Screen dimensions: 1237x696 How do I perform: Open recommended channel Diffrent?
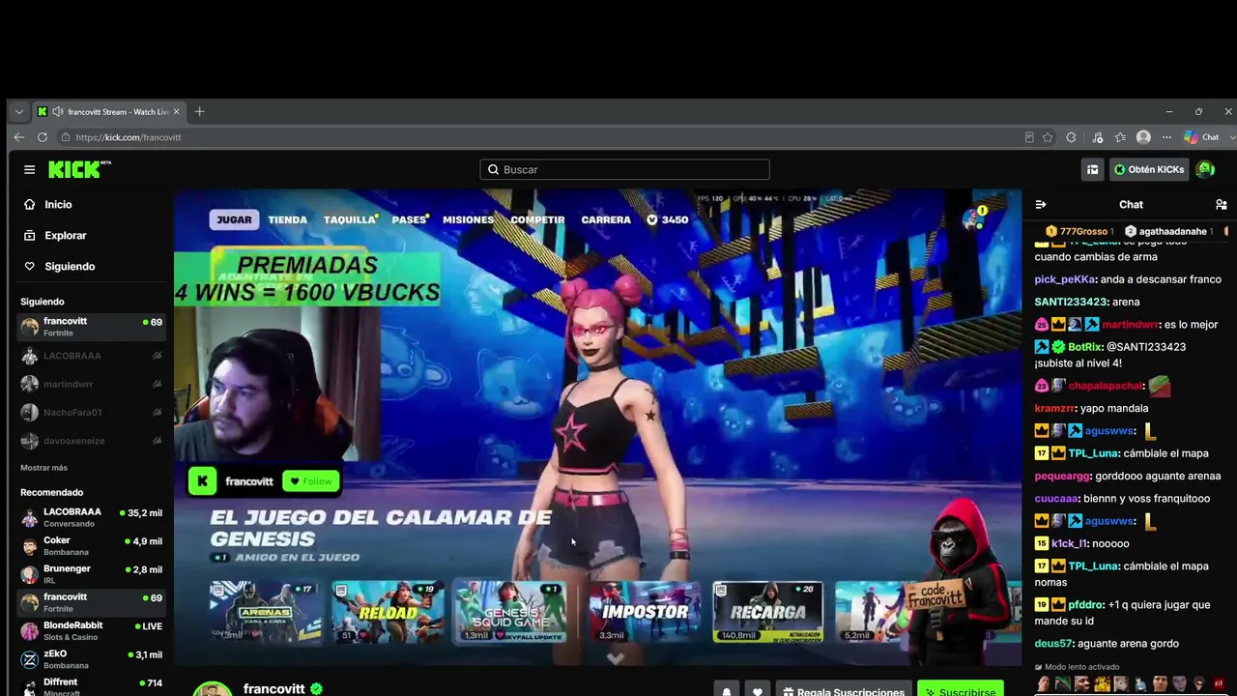pyautogui.click(x=92, y=685)
